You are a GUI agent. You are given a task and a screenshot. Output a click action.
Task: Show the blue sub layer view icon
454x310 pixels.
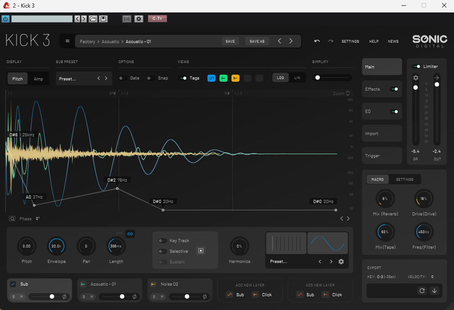(211, 78)
